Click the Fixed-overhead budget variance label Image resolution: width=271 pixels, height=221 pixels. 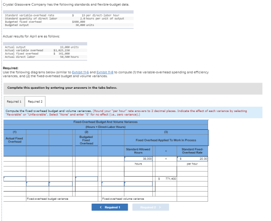coord(47,199)
